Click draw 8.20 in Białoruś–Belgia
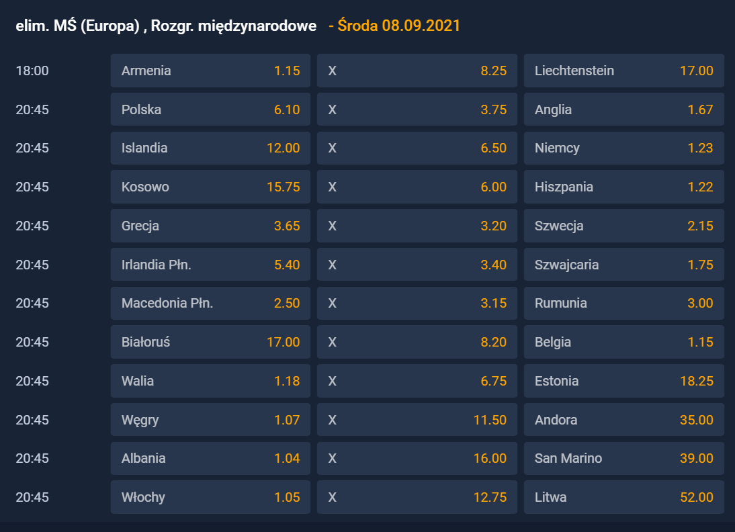The image size is (735, 532). pyautogui.click(x=417, y=342)
